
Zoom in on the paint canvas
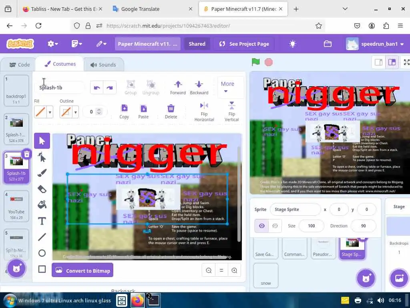coord(234,270)
